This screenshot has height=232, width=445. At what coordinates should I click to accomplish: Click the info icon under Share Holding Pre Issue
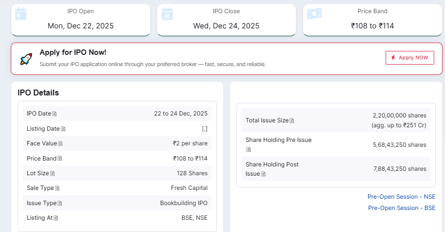tap(248, 149)
